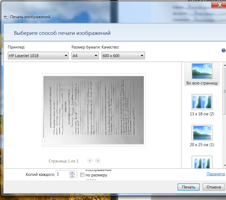This screenshot has height=200, width=226.
Task: Open the Параметры link
Action: [216, 174]
